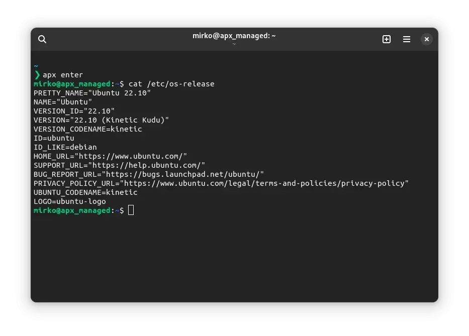Image resolution: width=469 pixels, height=336 pixels.
Task: Close the terminal window
Action: (427, 39)
